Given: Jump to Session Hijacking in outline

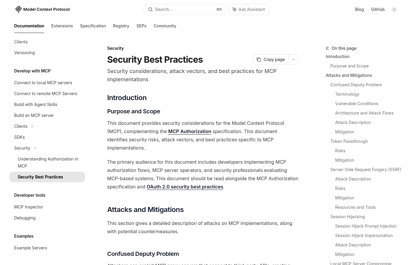Looking at the screenshot, I should tap(348, 217).
